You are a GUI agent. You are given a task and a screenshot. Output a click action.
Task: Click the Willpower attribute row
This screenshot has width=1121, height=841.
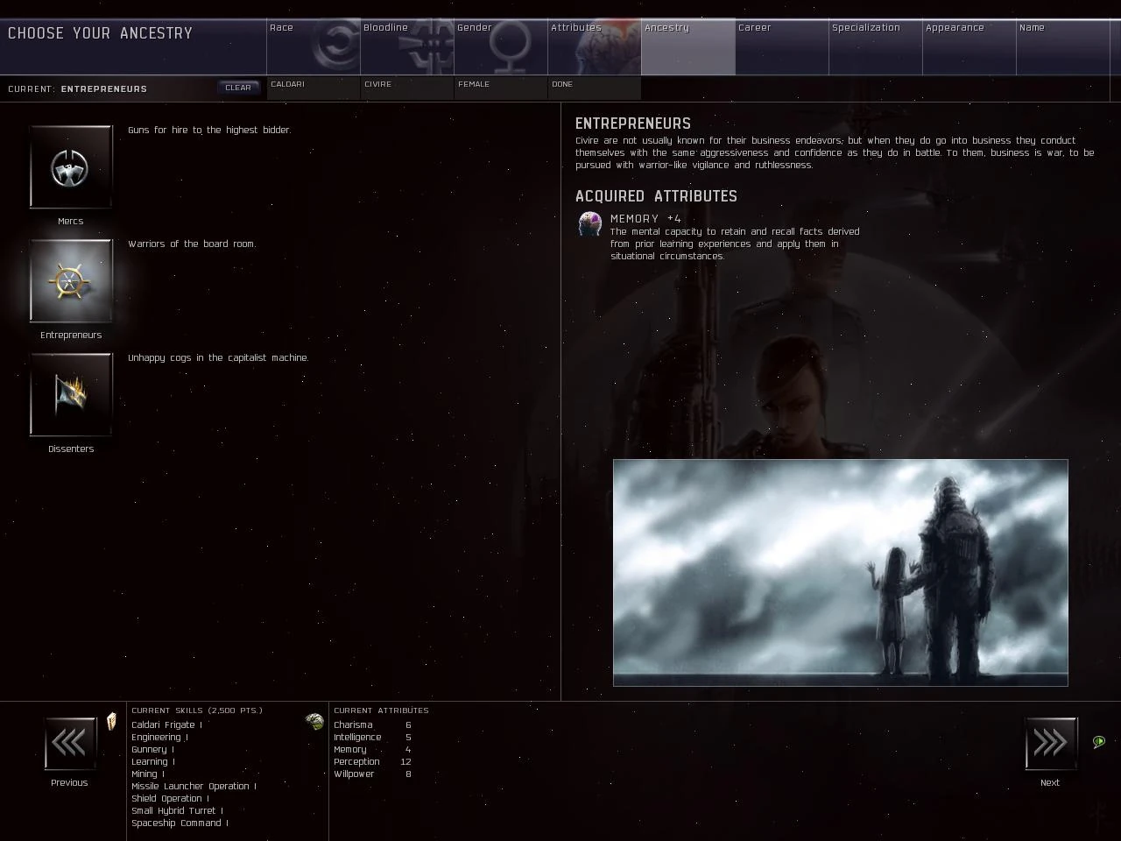(372, 774)
